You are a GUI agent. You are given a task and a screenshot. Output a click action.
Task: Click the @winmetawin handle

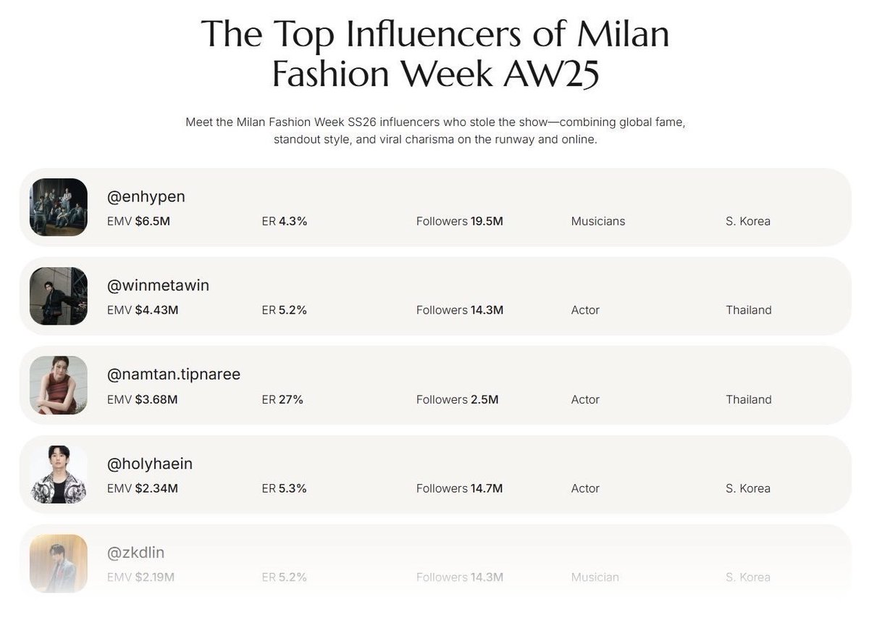pyautogui.click(x=158, y=285)
